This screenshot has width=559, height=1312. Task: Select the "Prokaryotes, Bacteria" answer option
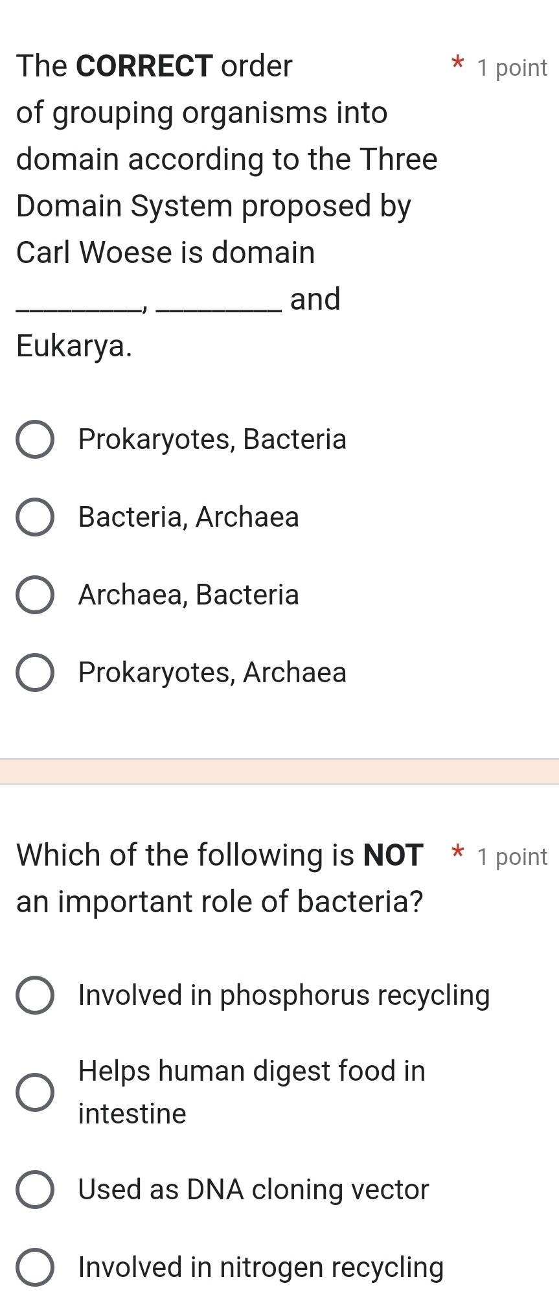[36, 439]
